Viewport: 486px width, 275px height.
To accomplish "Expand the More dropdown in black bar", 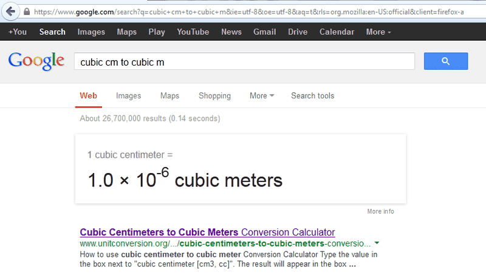I will [378, 32].
